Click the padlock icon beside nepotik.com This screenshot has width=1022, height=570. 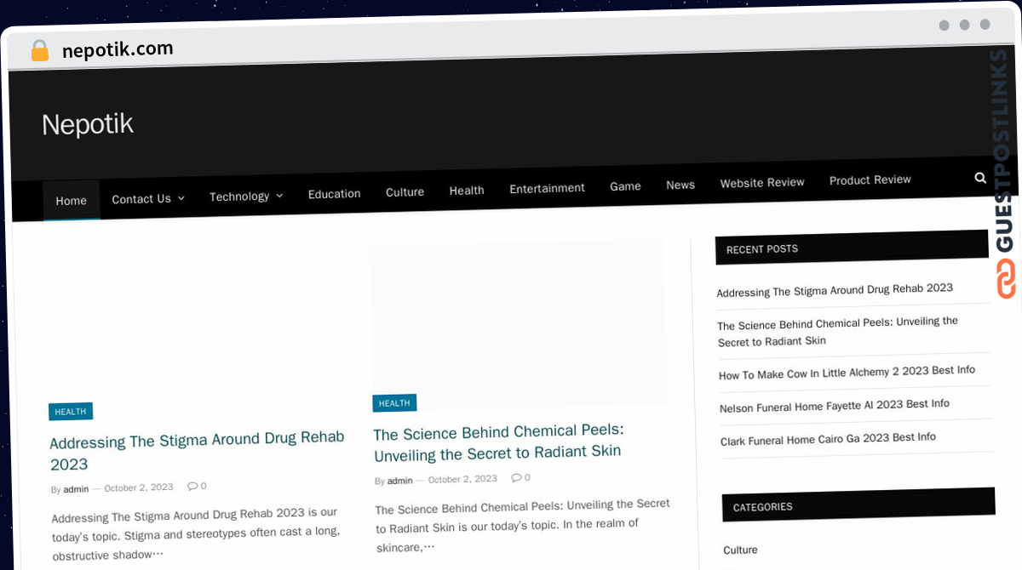tap(40, 51)
